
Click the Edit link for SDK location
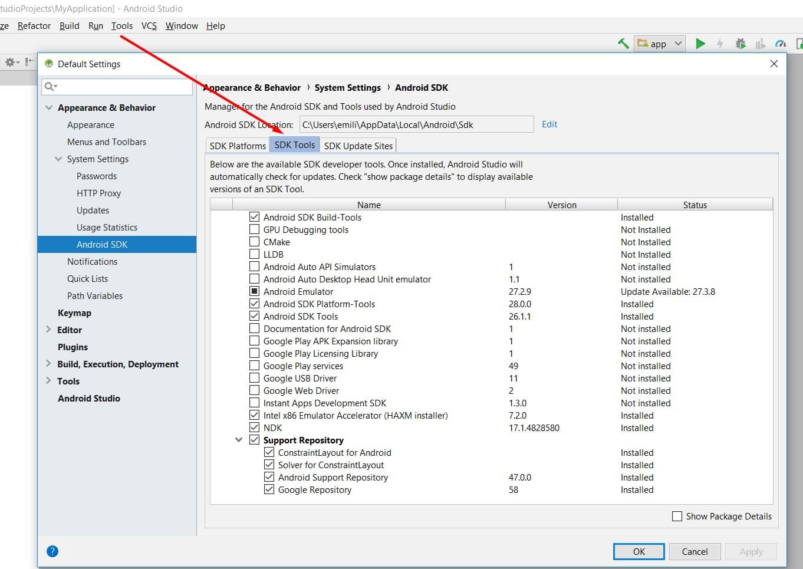point(549,124)
